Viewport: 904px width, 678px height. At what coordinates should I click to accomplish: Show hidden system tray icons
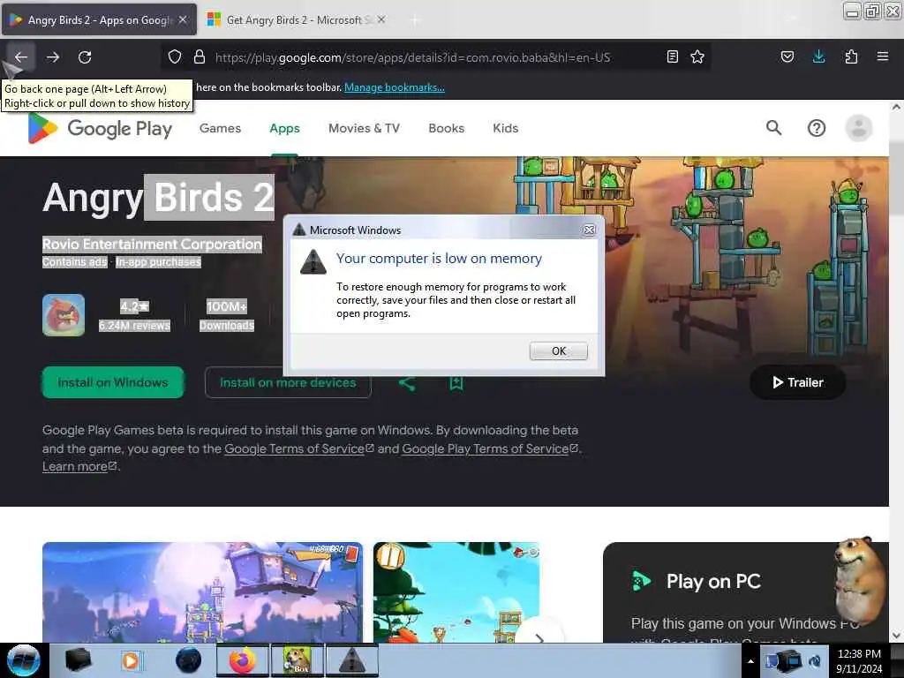click(x=750, y=661)
